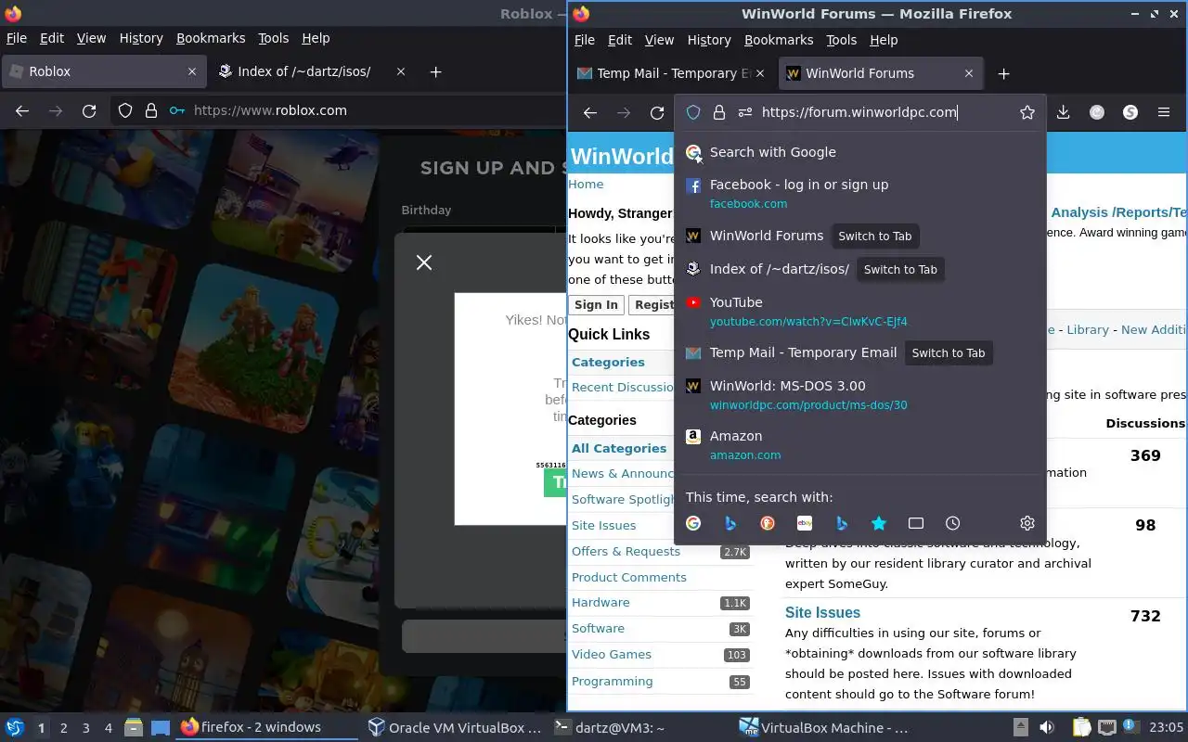The height and width of the screenshot is (742, 1188).
Task: Open the site permissions icon in WinWorld address bar
Action: click(x=744, y=112)
